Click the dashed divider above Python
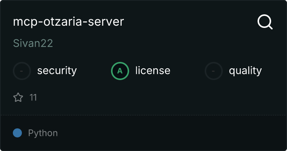The width and height of the screenshot is (287, 151). click(x=143, y=115)
